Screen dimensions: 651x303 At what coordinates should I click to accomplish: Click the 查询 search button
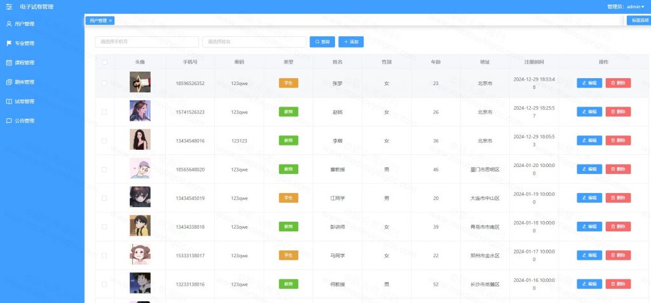(322, 42)
